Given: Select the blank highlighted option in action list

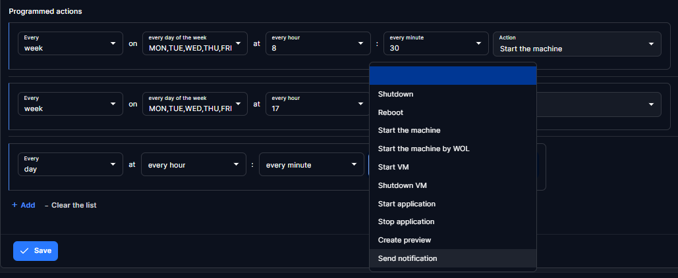Looking at the screenshot, I should pyautogui.click(x=453, y=76).
